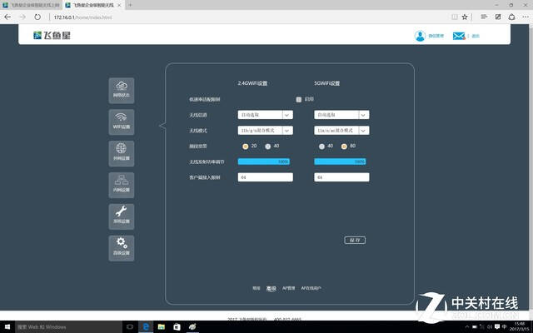Switch to the first inactive browser tab
Viewport: 533px width, 333px height.
point(32,5)
